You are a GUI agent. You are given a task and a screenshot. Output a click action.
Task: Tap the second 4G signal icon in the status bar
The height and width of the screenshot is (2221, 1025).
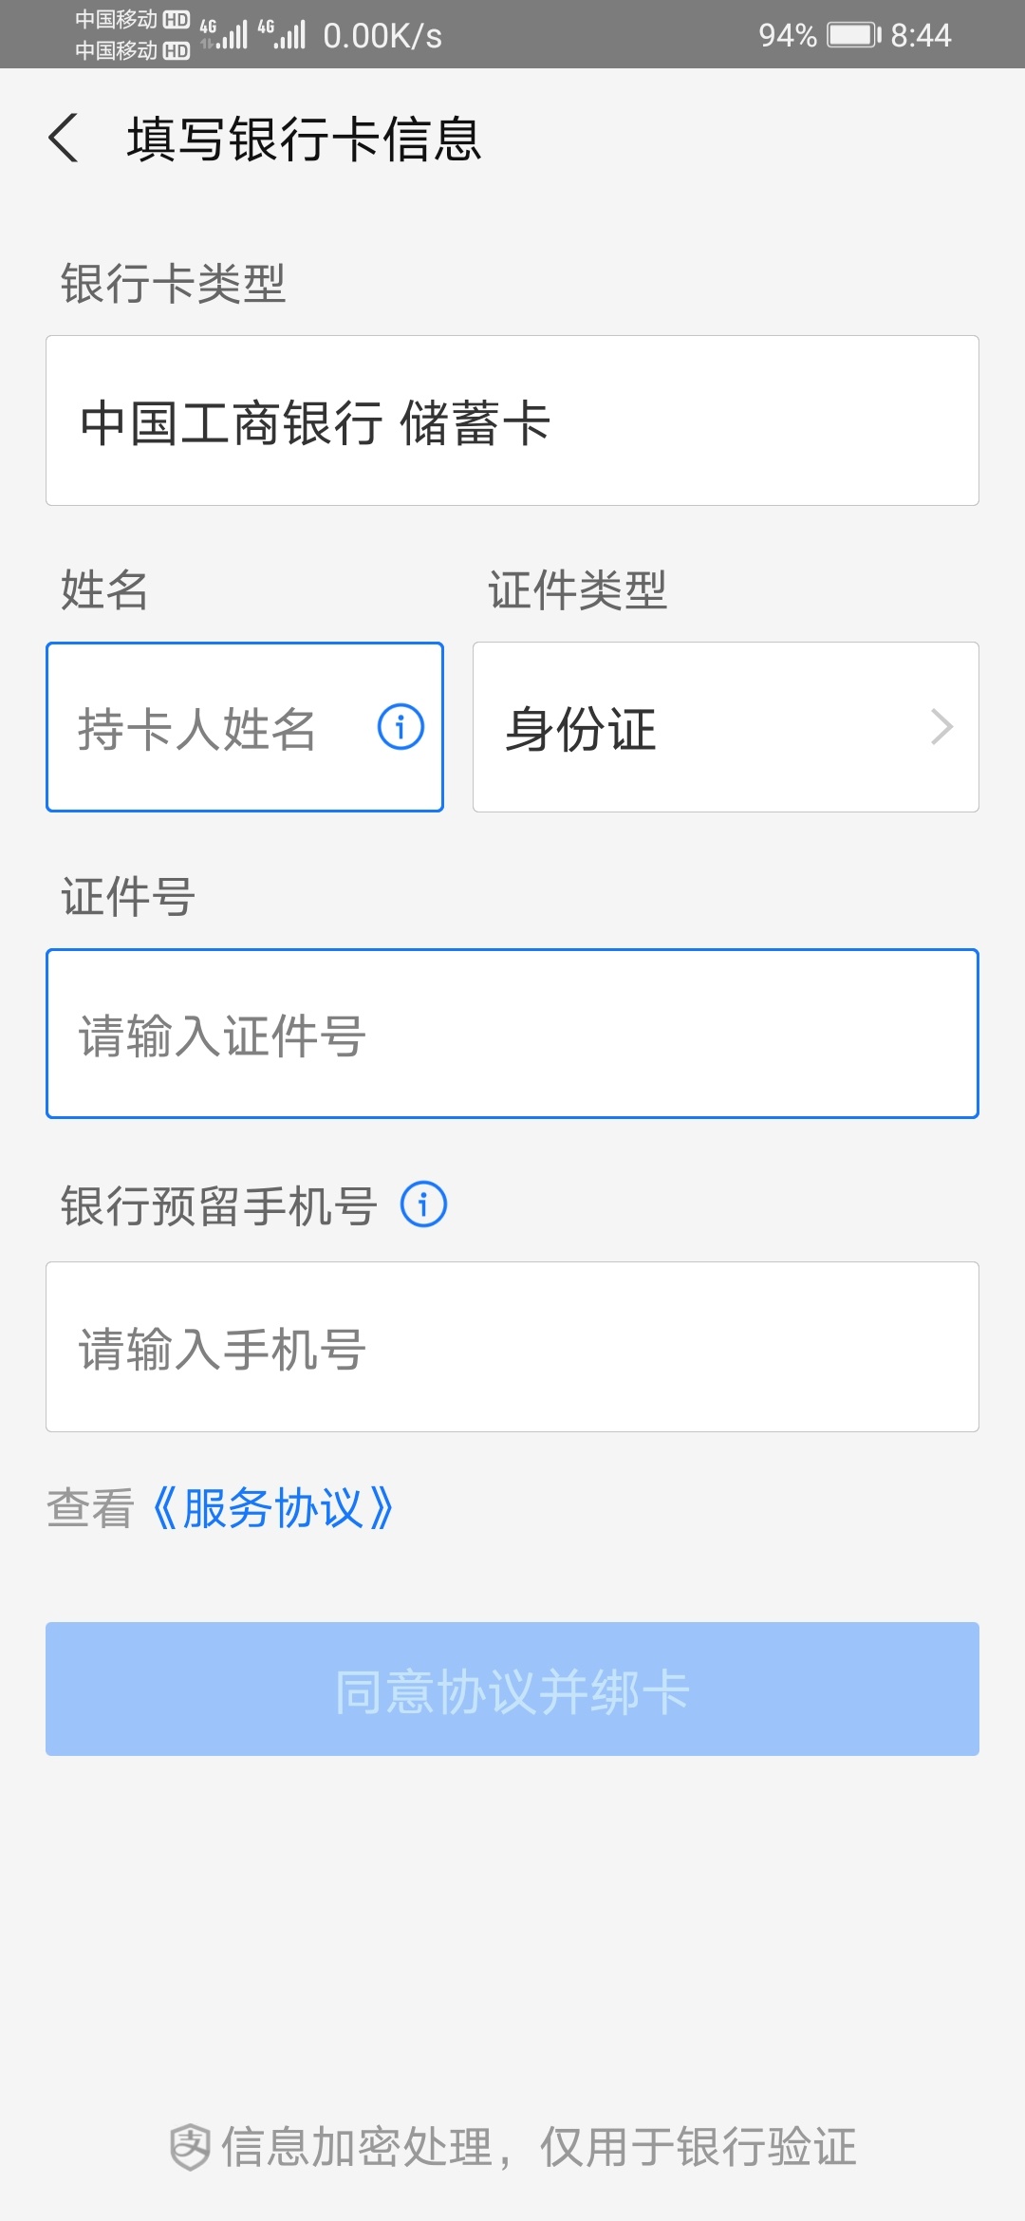coord(282,34)
